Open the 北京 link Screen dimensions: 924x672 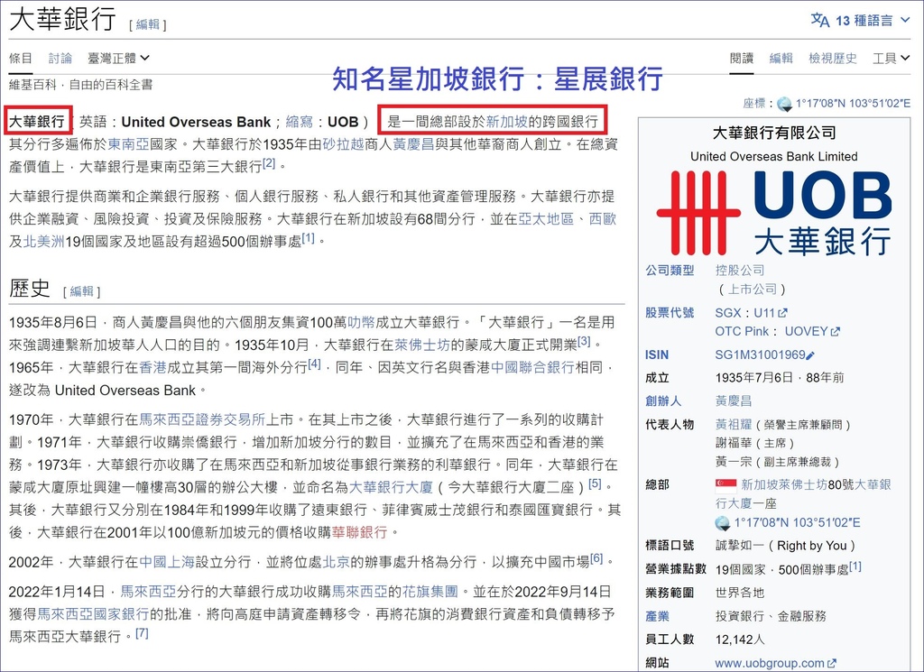pos(336,562)
